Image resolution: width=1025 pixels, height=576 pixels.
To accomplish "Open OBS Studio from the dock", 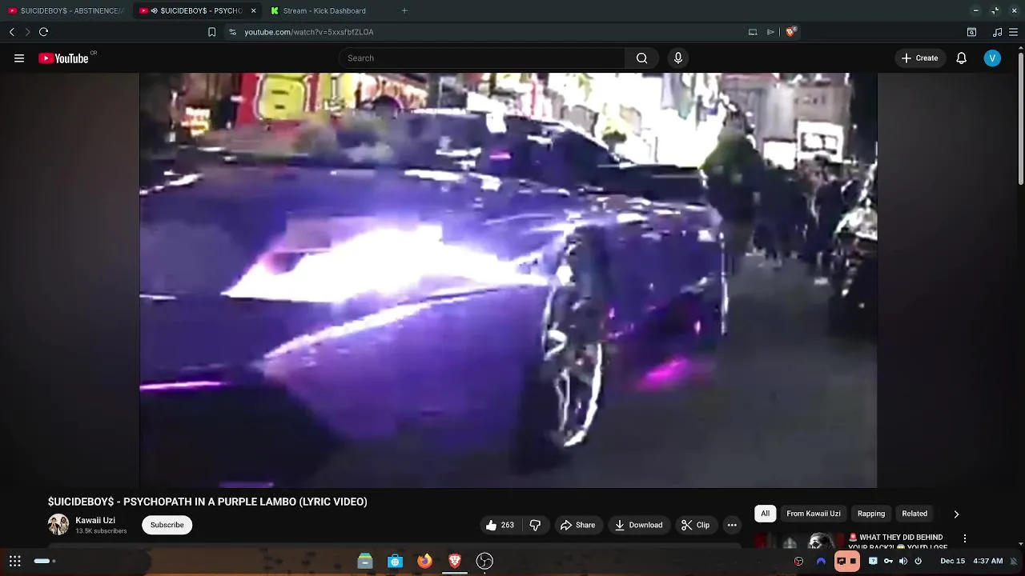I will [484, 561].
